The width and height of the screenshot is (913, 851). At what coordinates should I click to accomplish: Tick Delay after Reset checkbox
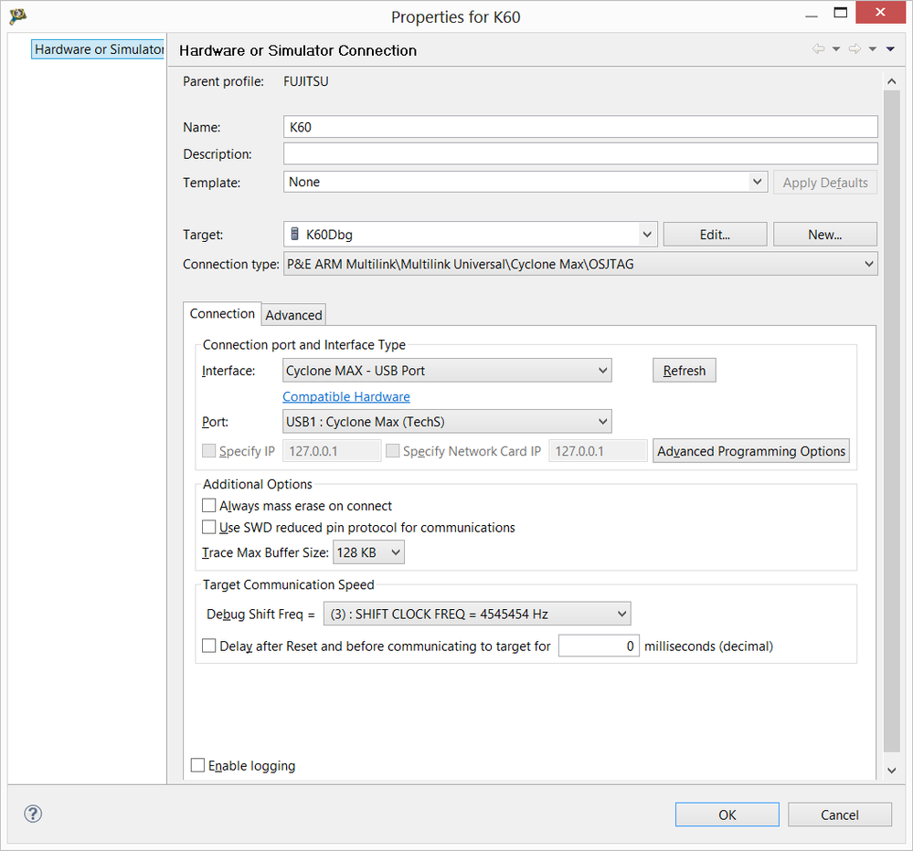(x=209, y=646)
